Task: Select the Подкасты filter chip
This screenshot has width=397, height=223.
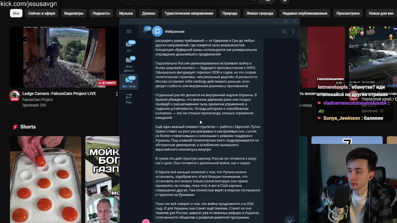Action: [101, 13]
